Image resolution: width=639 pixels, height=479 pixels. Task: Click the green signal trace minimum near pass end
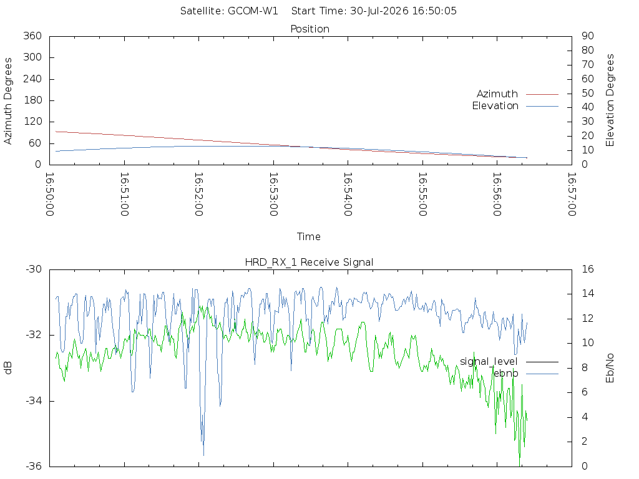(520, 465)
